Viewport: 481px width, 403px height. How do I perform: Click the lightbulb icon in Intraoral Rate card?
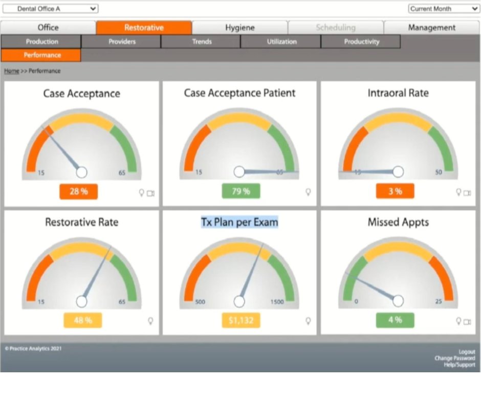458,192
